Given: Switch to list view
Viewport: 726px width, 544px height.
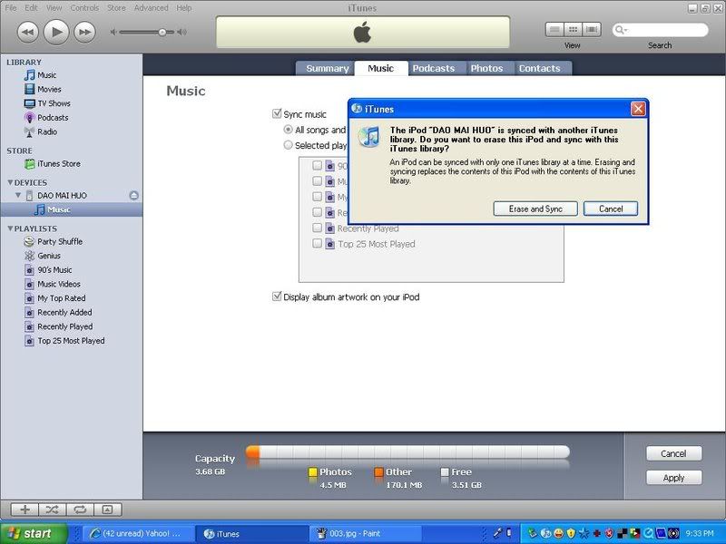Looking at the screenshot, I should click(x=554, y=30).
